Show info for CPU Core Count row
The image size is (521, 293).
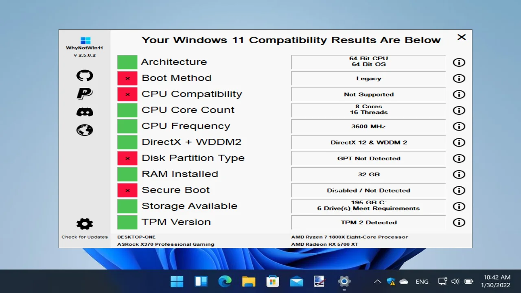(459, 110)
